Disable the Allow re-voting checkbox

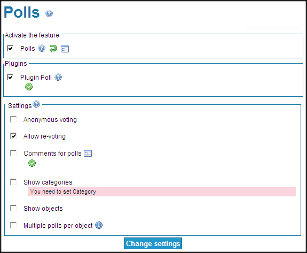[13, 136]
